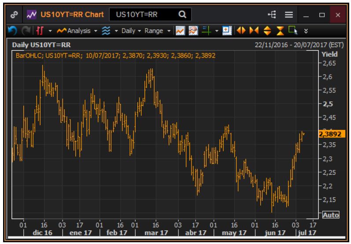This screenshot has width=351, height=244.
Task: Click the compress horizontally arrows icon
Action: [254, 31]
